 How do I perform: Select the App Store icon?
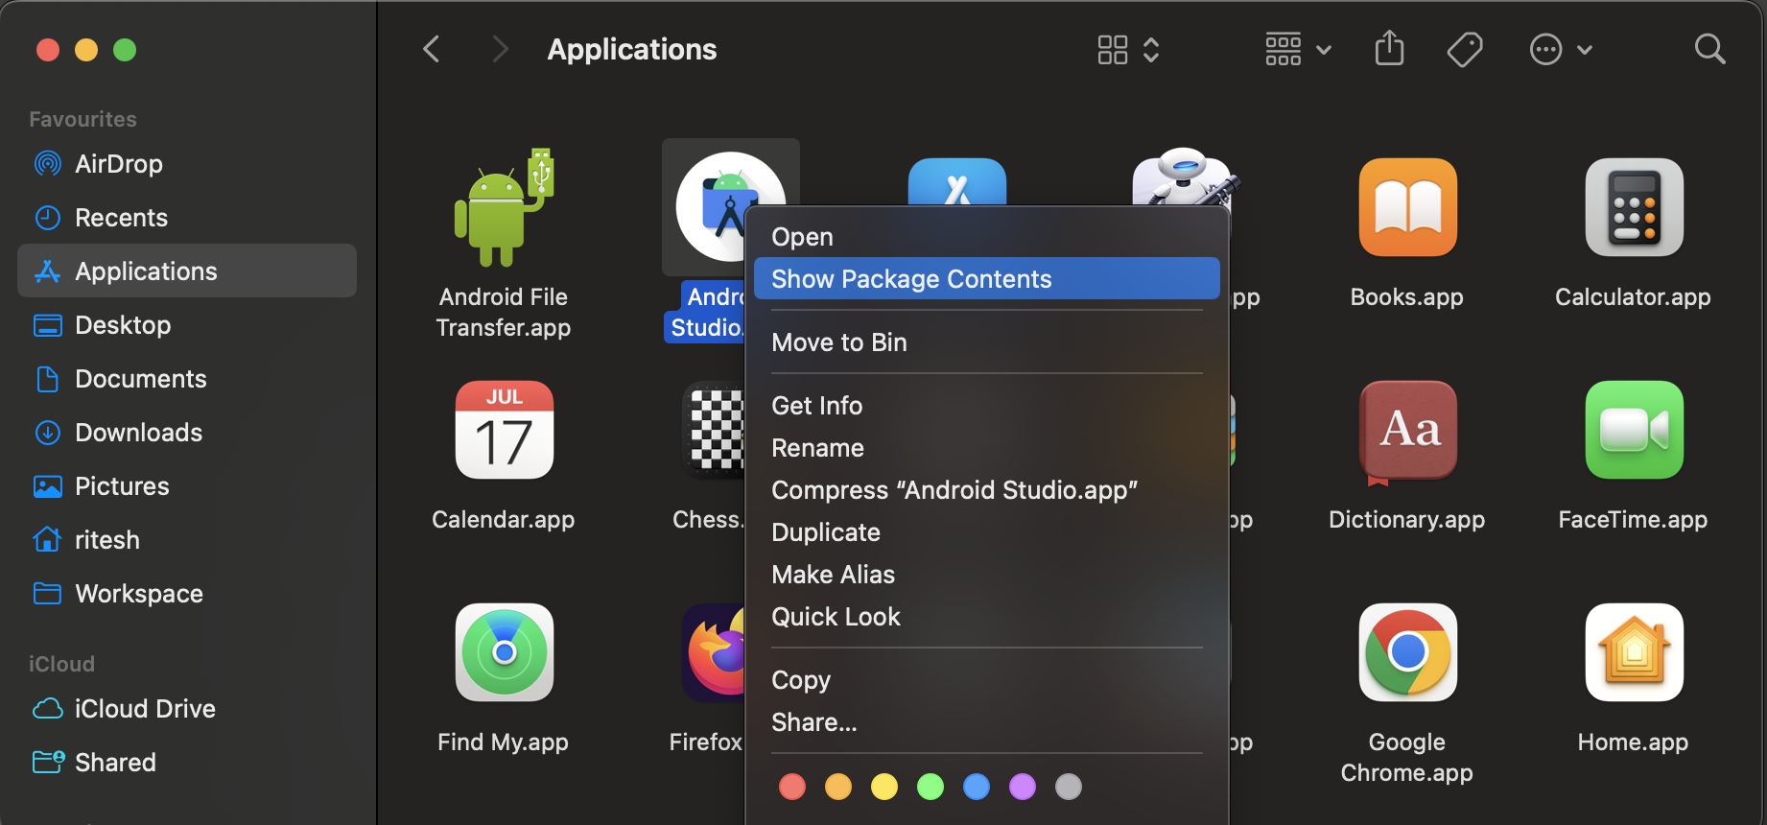[956, 182]
